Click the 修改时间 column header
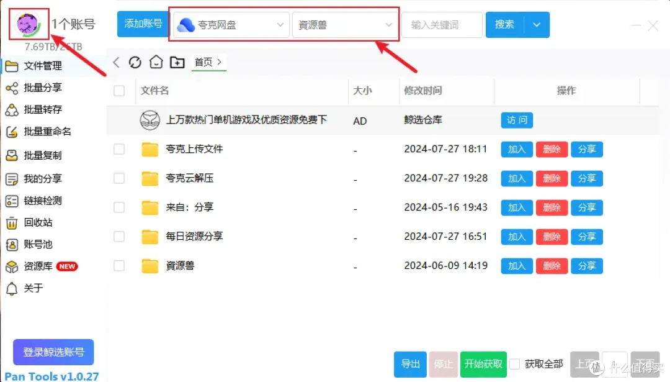The height and width of the screenshot is (382, 670). click(423, 91)
